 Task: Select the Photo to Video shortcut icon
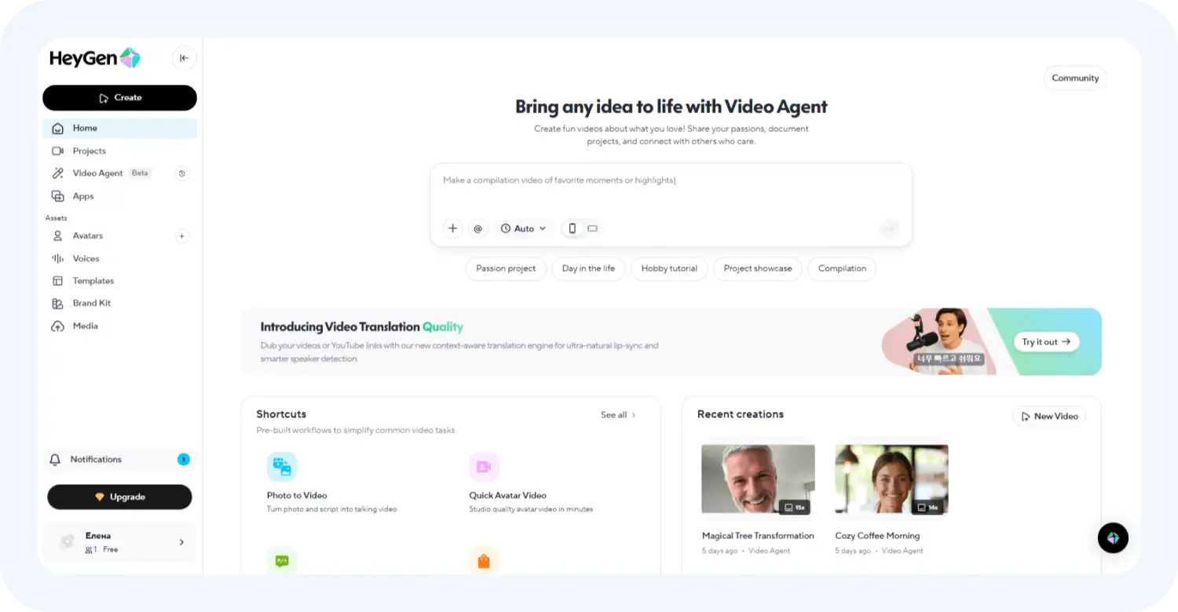(x=282, y=465)
